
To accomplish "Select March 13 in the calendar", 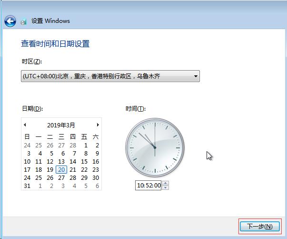I will (x=61, y=162).
